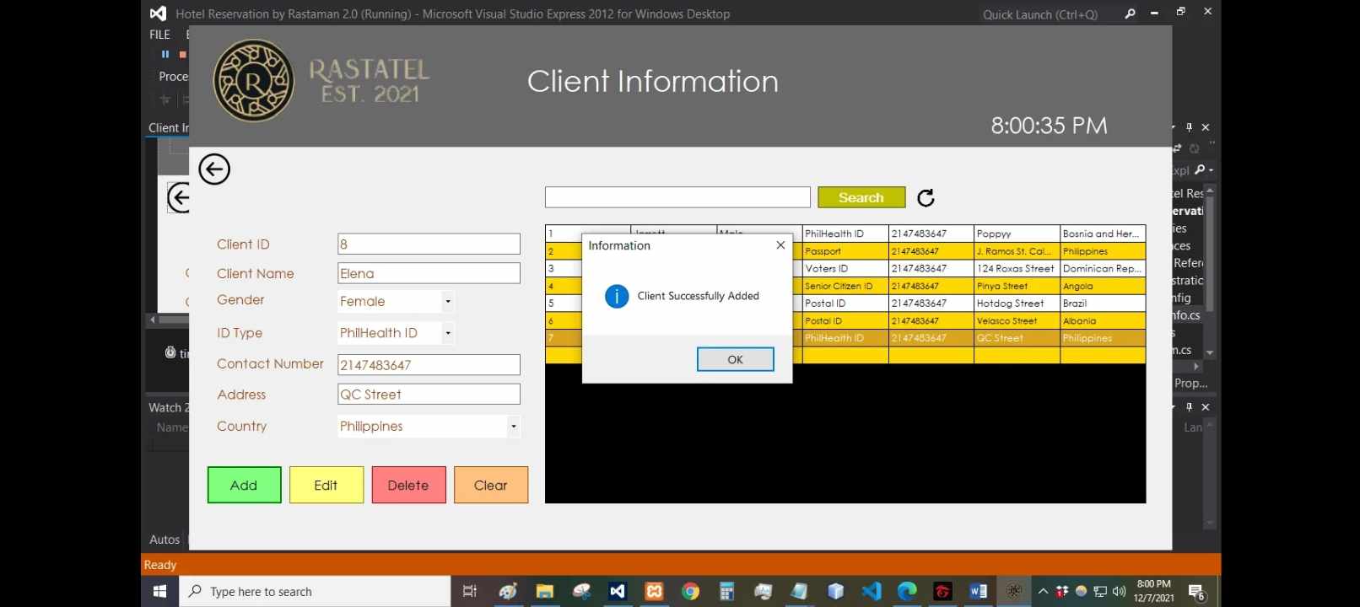Screen dimensions: 1360x607
Task: Close the Solution Explorer panel
Action: 1206,127
